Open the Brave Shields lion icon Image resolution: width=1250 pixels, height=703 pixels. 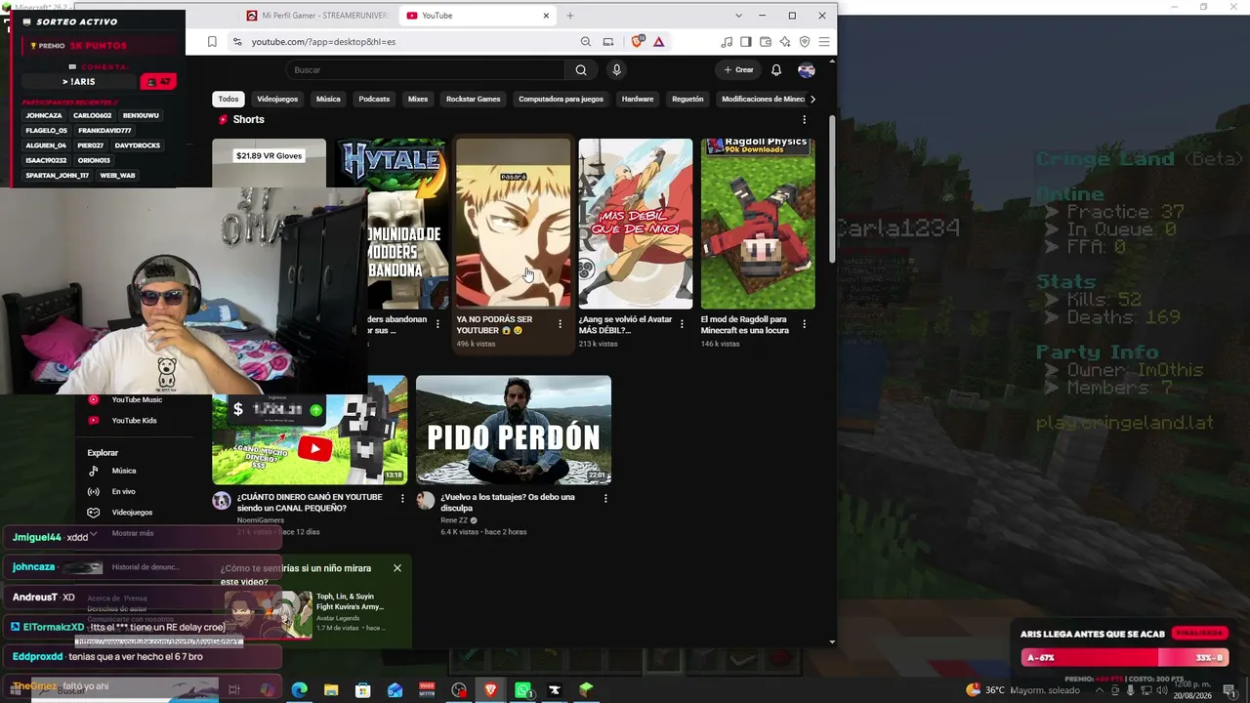(x=638, y=42)
